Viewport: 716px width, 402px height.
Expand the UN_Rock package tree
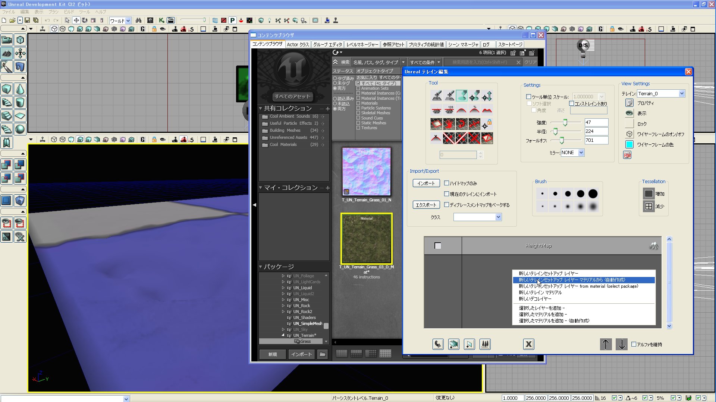pyautogui.click(x=283, y=306)
